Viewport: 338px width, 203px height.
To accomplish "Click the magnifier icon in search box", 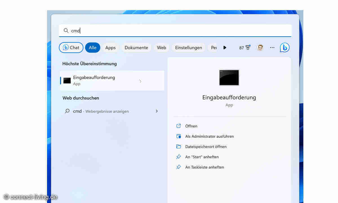I will coord(66,31).
